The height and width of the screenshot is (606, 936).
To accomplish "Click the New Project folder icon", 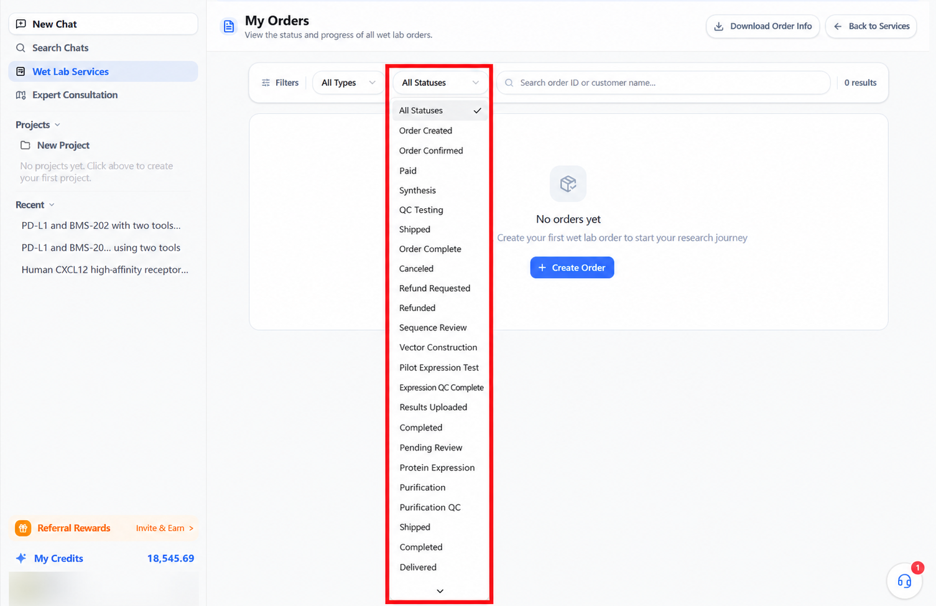I will point(25,146).
